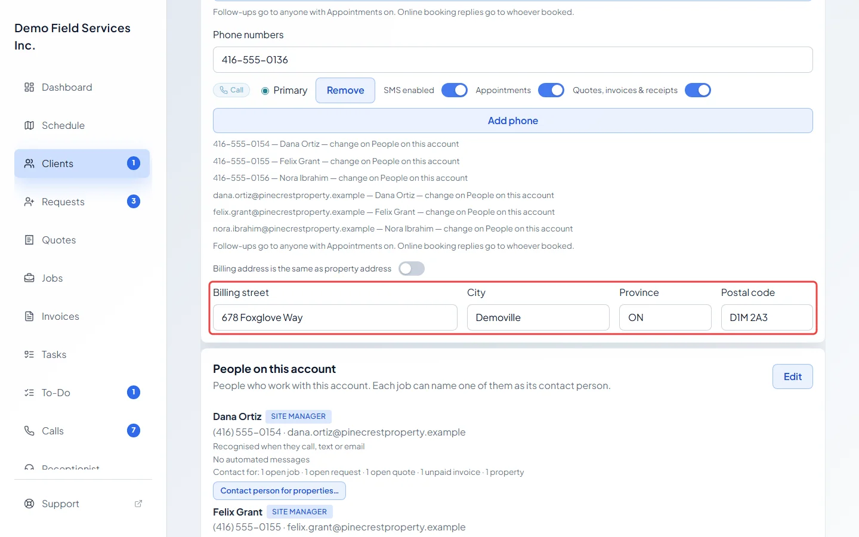Click the Support external link icon
The height and width of the screenshot is (537, 859).
tap(138, 504)
